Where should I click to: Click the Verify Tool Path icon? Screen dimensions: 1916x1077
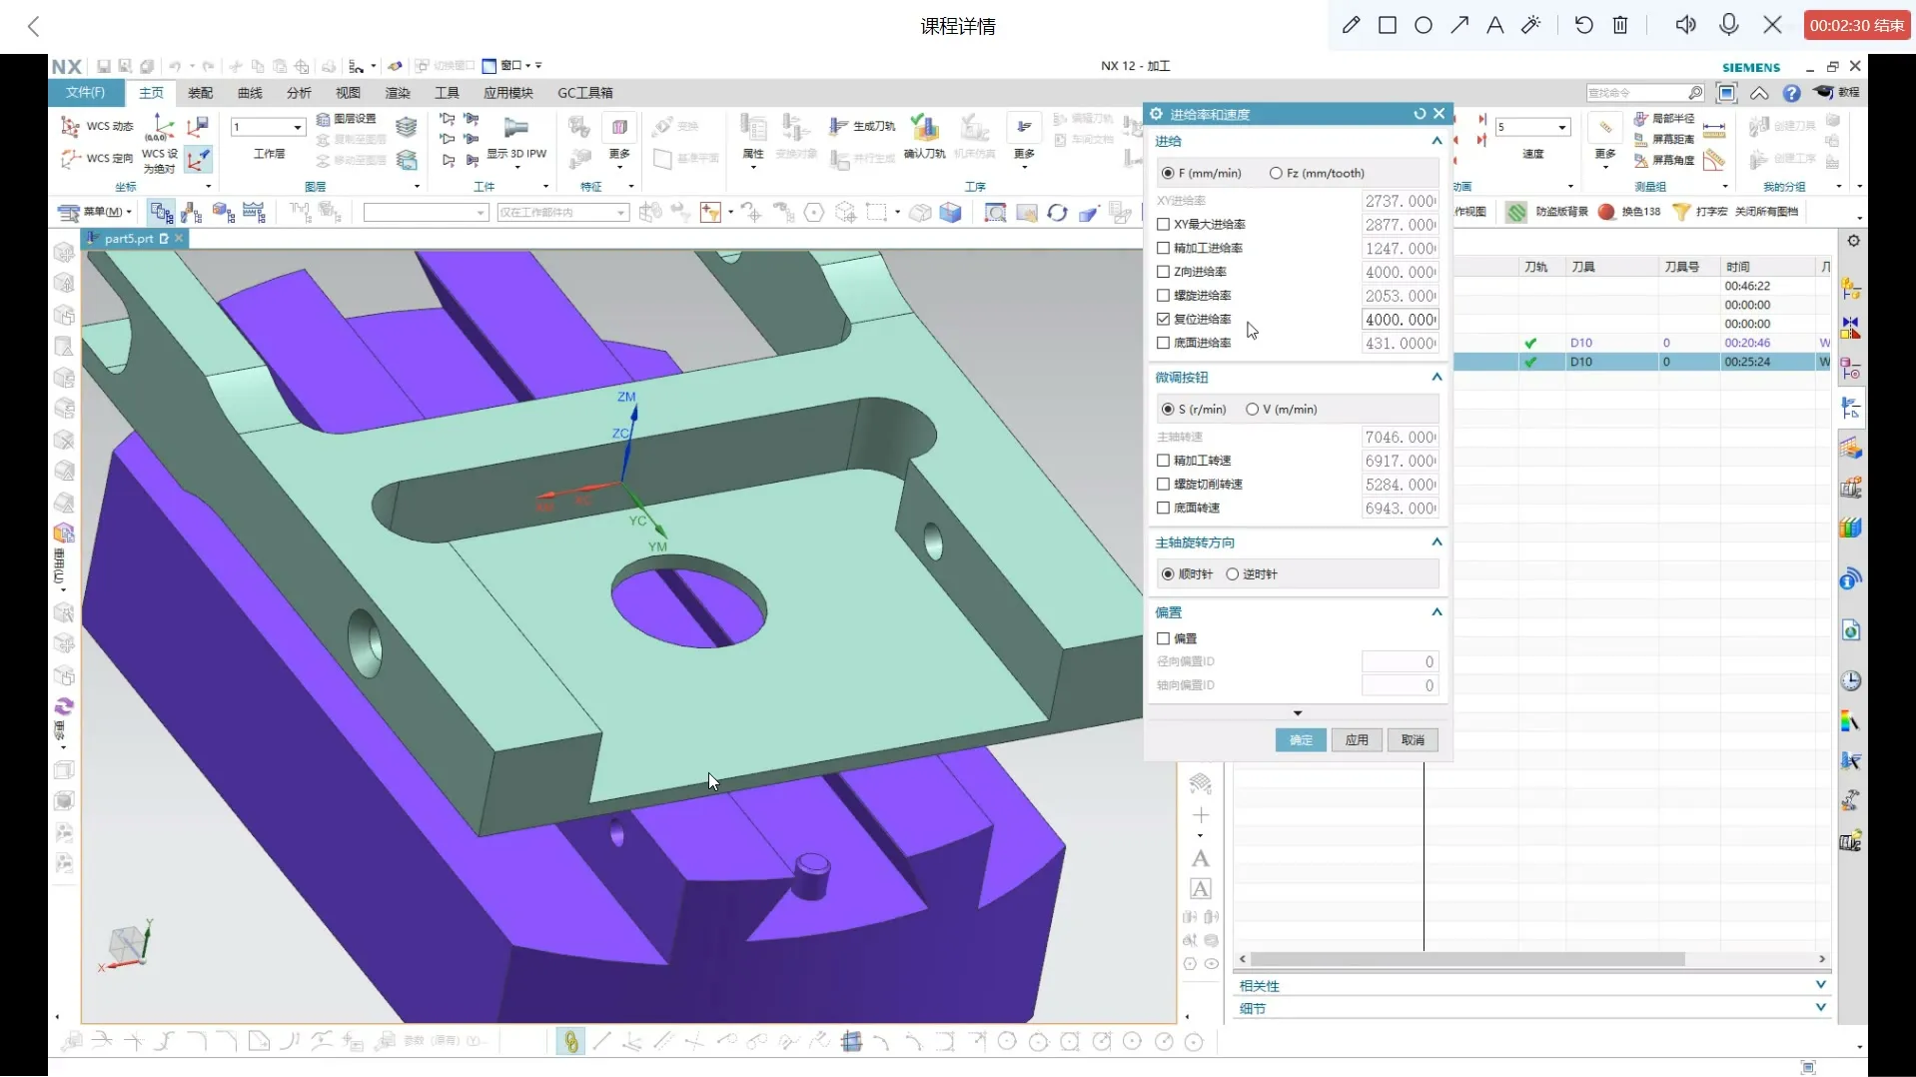click(924, 137)
